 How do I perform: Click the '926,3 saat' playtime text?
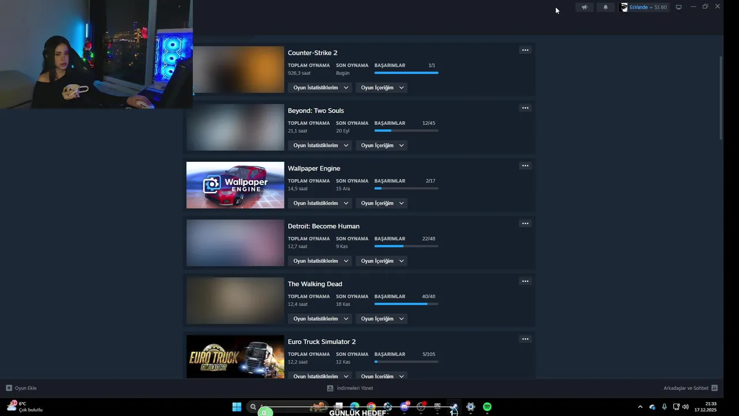299,73
